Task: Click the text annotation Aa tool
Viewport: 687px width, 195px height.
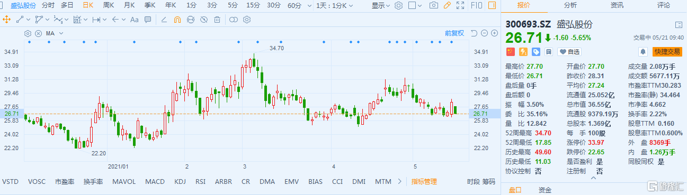Action: click(x=134, y=20)
